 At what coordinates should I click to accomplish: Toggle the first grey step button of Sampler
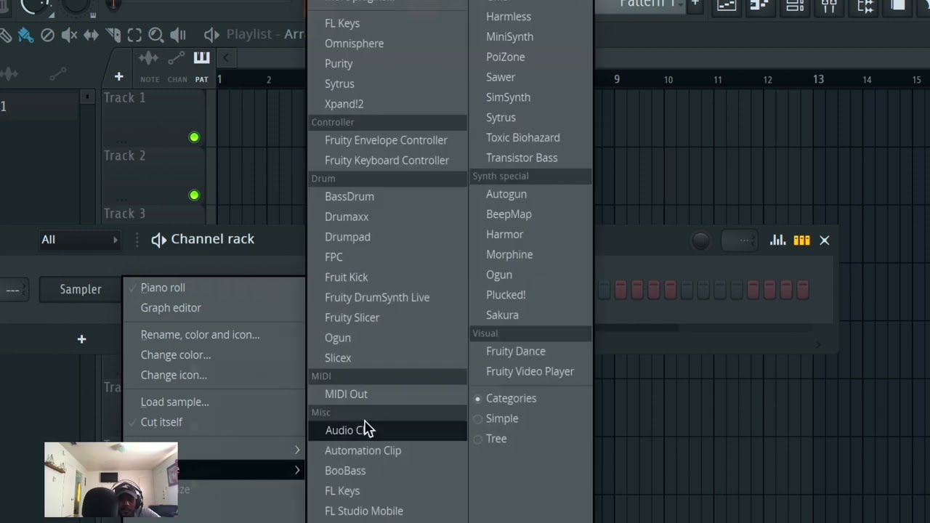[x=604, y=290]
